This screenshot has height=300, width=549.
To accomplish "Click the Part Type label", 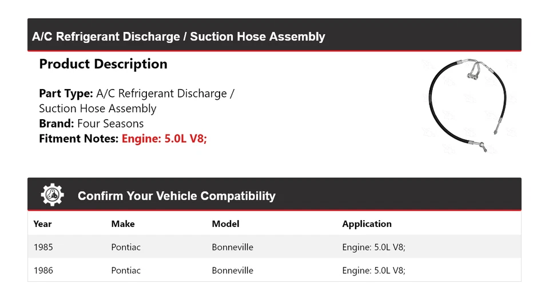I will [66, 94].
